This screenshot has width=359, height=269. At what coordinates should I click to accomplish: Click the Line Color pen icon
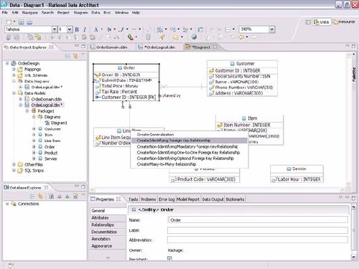coord(122,29)
